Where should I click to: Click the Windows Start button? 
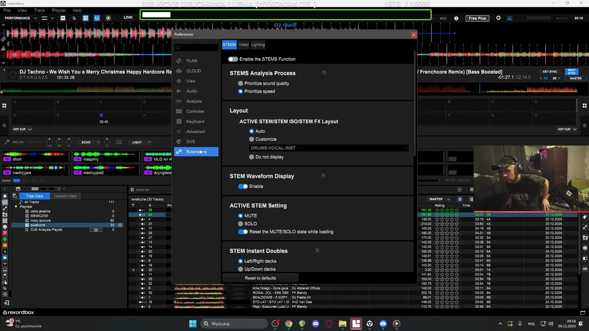(x=193, y=324)
